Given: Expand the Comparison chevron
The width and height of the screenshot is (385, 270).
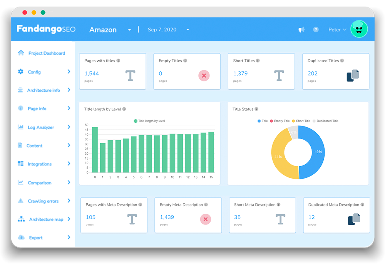Looking at the screenshot, I should tap(69, 182).
